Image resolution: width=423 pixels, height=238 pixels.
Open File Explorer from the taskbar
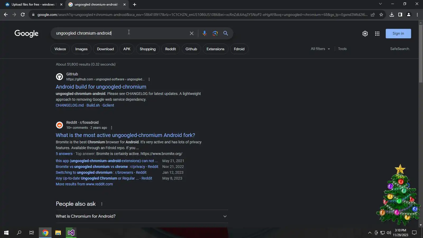pyautogui.click(x=58, y=233)
